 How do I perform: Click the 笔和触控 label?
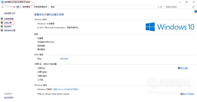coord(41,50)
